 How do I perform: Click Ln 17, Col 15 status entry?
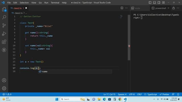point(109,94)
